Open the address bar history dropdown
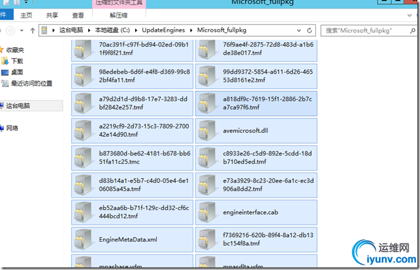 click(299, 30)
